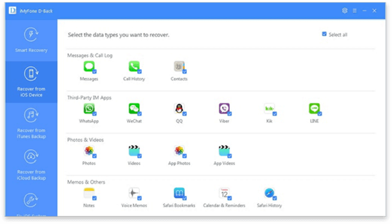Uncheck the Contacts checkbox

click(x=184, y=72)
